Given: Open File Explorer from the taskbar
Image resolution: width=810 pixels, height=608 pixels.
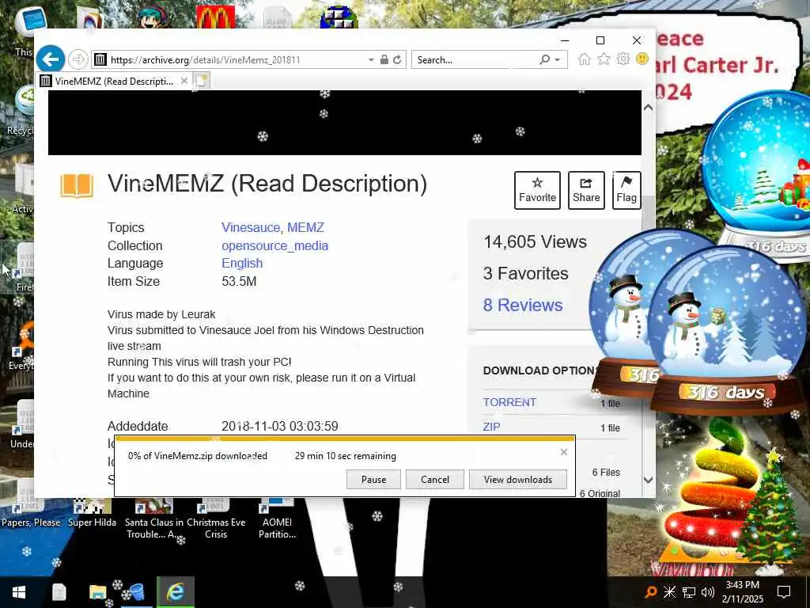Looking at the screenshot, I should (x=97, y=592).
